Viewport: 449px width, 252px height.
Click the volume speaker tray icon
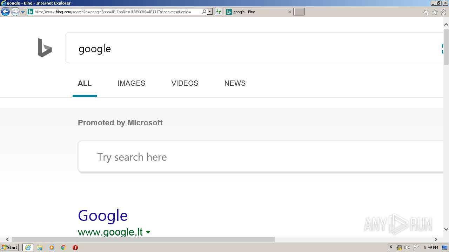pos(407,247)
